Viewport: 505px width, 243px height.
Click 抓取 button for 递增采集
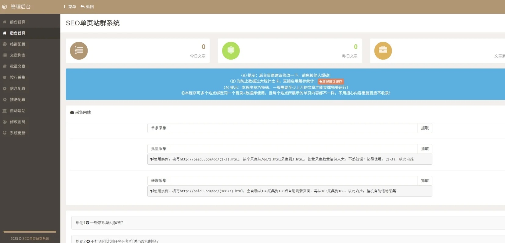pyautogui.click(x=425, y=181)
